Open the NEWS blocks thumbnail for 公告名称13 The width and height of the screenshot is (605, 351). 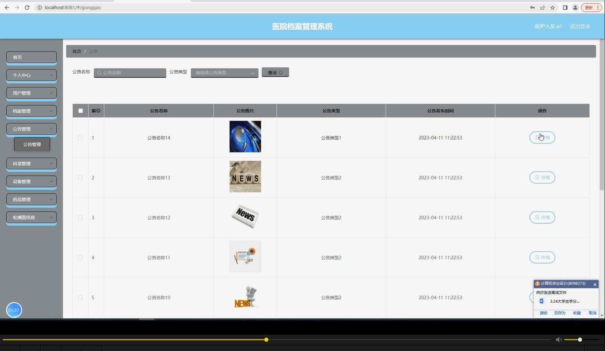tap(245, 176)
